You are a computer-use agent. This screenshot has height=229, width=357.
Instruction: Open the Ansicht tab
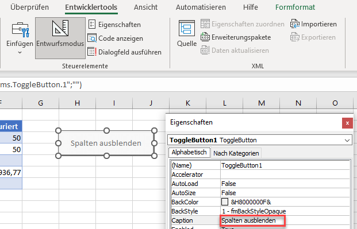(x=145, y=7)
